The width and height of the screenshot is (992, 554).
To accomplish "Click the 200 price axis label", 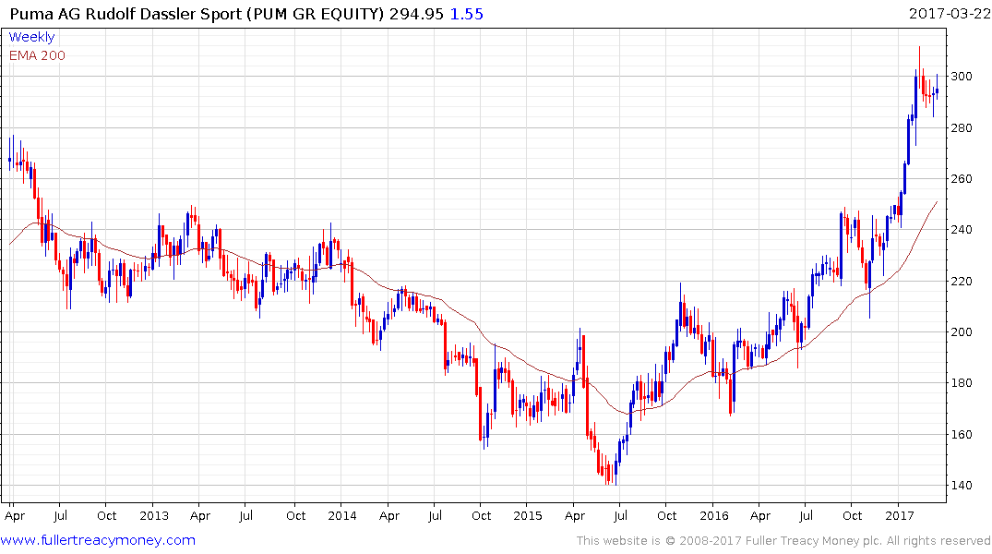I will coord(962,331).
